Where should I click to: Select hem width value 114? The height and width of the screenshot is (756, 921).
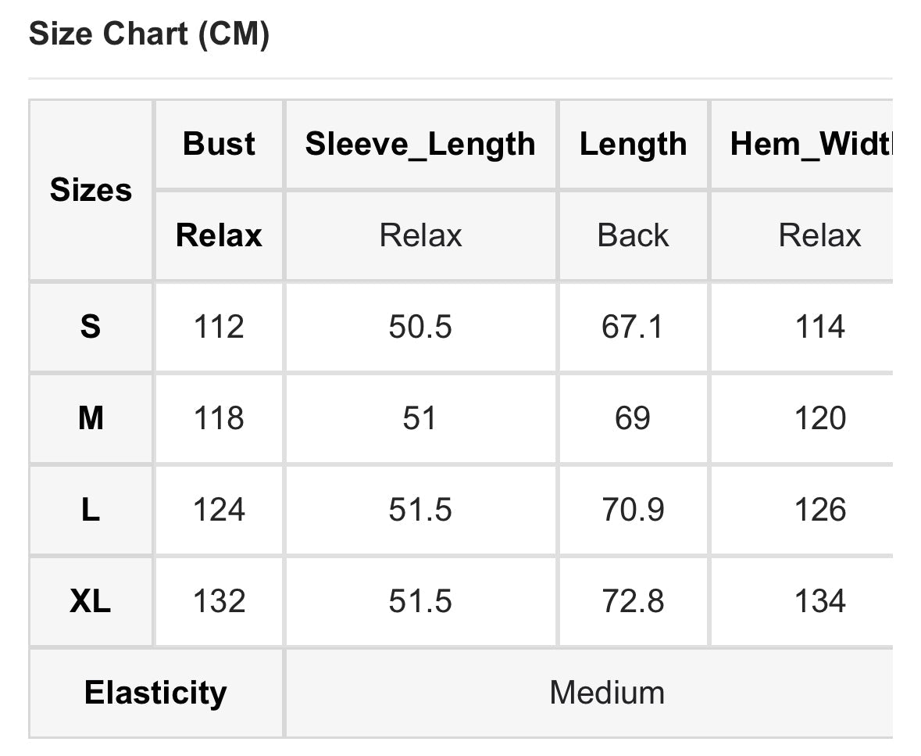point(820,327)
